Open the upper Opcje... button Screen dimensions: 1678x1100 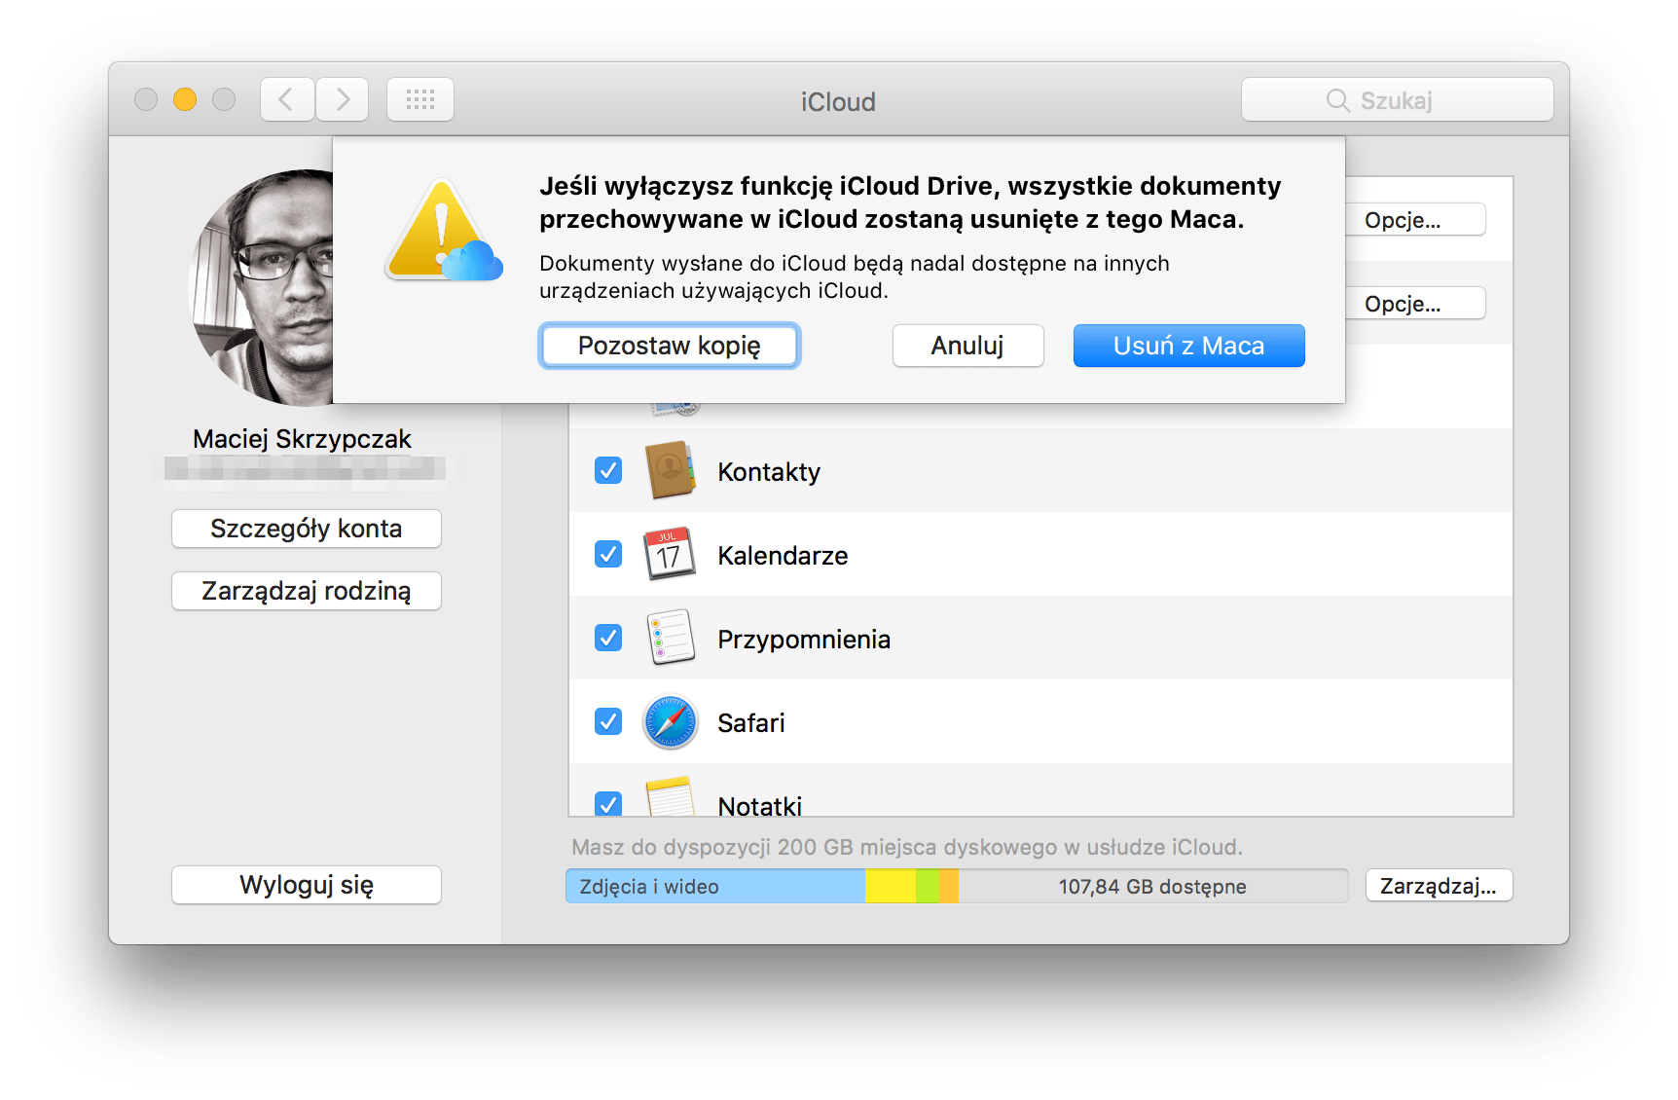(1415, 220)
